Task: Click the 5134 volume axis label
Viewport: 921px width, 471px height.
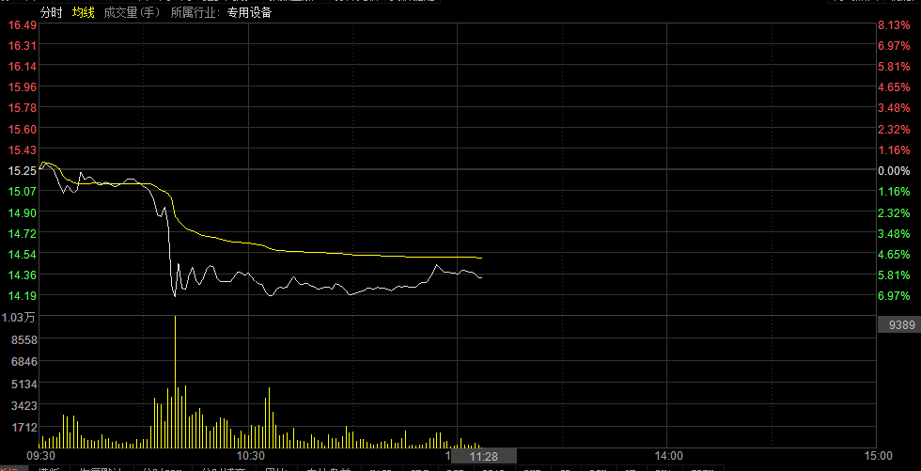Action: click(x=23, y=384)
